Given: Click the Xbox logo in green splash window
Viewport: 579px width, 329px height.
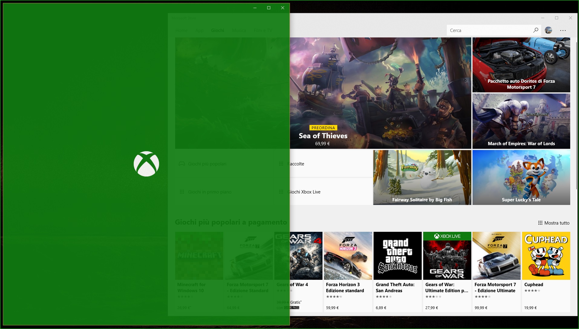Looking at the screenshot, I should pyautogui.click(x=146, y=164).
